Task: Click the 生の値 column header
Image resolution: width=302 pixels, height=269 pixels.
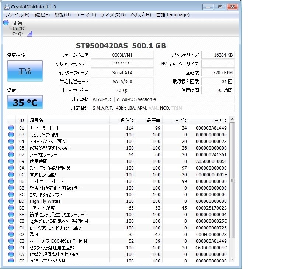Action: click(x=209, y=120)
